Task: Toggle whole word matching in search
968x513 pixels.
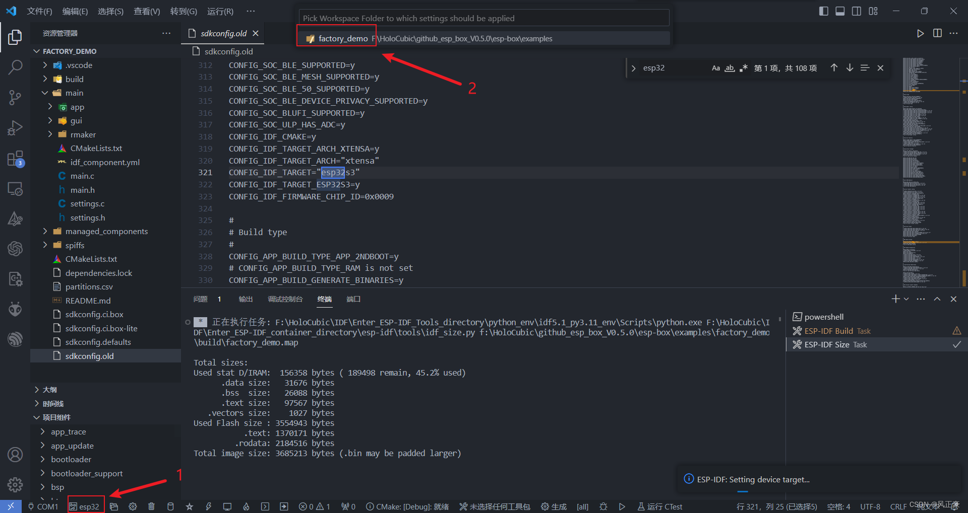Action: 729,67
